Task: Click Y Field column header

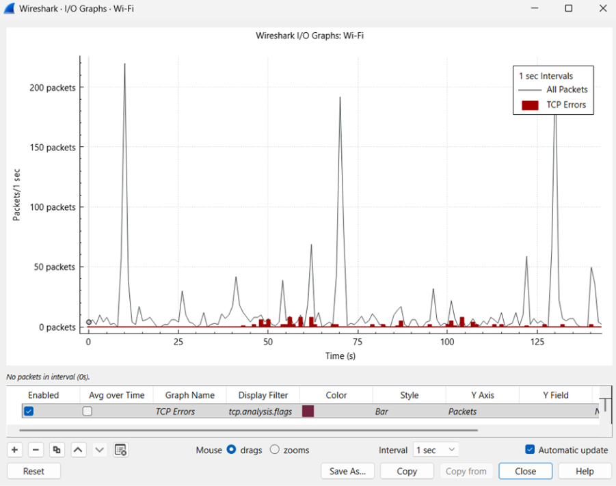Action: 556,395
